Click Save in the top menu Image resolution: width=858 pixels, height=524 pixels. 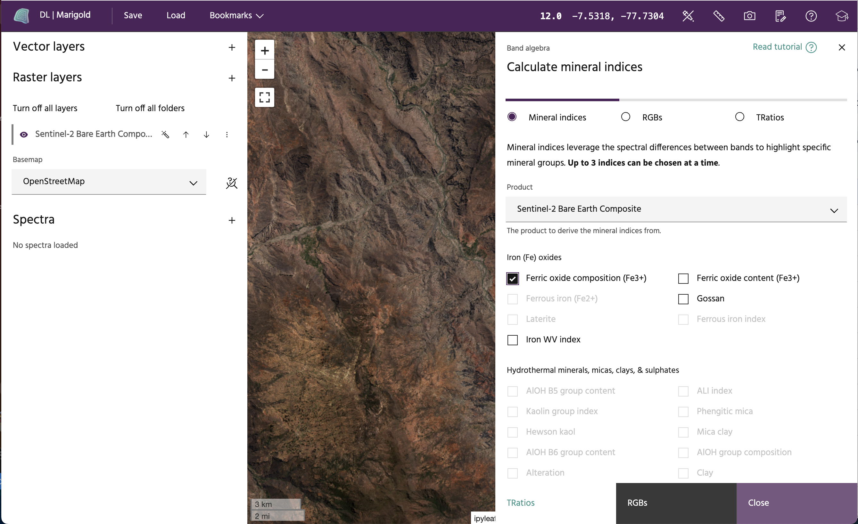point(133,15)
